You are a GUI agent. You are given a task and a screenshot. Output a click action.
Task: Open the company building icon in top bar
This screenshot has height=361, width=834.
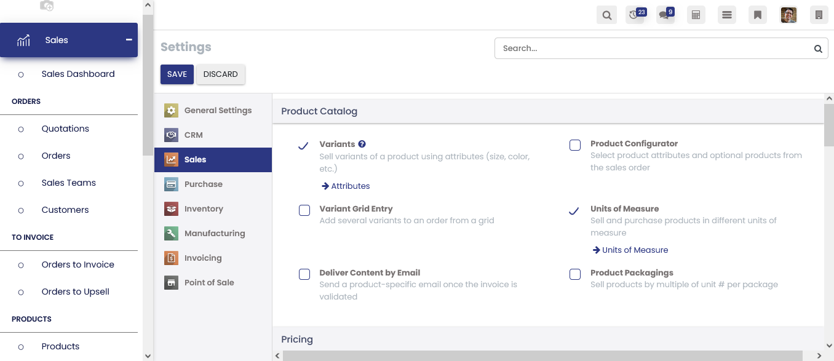point(819,15)
